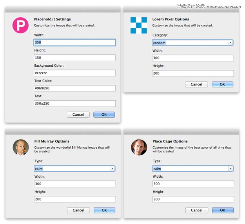
Task: Confirm Lorem Pixel Options with OK
Action: point(222,84)
